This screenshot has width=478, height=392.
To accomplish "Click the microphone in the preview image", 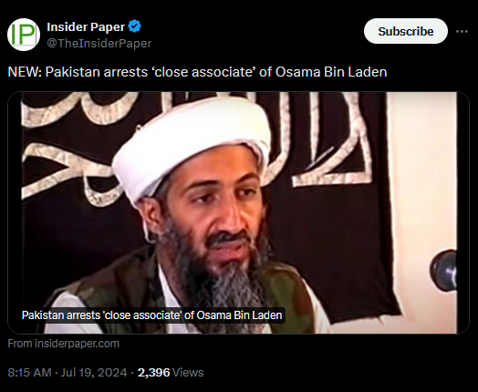I will [444, 270].
